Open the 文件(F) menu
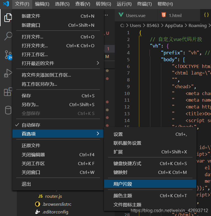 coord(22,4)
